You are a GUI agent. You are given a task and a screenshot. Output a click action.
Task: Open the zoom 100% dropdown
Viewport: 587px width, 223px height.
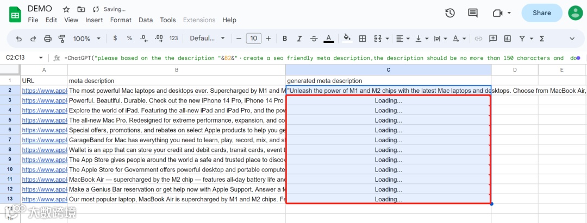(87, 39)
